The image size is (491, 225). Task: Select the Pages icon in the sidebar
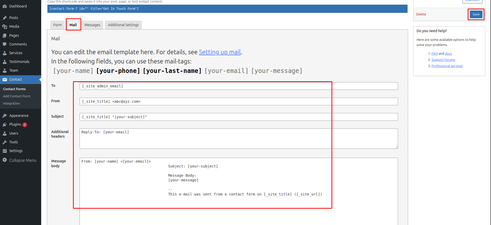[5, 35]
